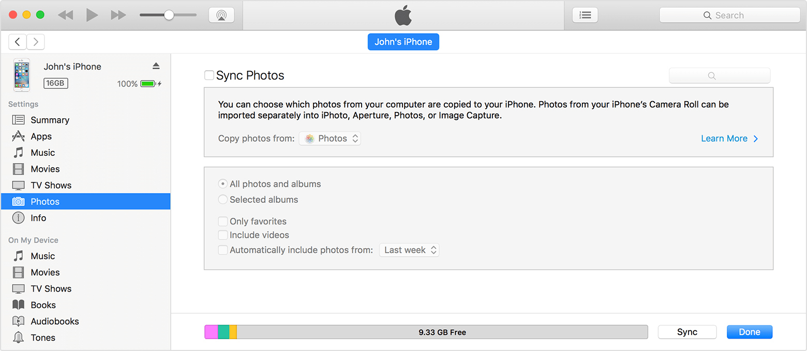
Task: Click the rewind playback button
Action: (x=65, y=15)
